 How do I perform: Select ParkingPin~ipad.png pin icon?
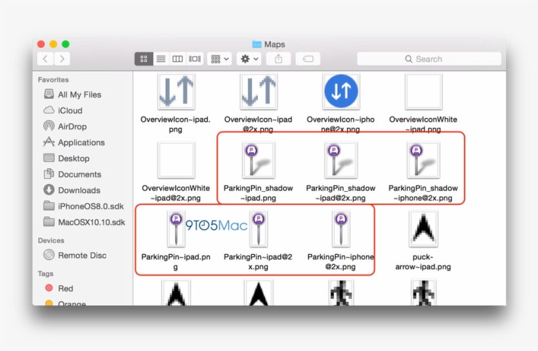[176, 229]
